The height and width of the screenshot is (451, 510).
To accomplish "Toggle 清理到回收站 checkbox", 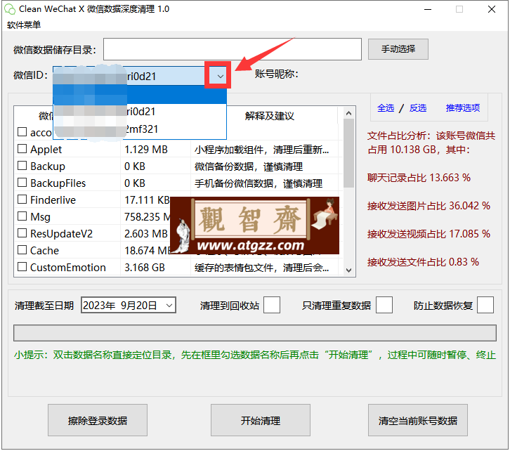I will point(272,305).
